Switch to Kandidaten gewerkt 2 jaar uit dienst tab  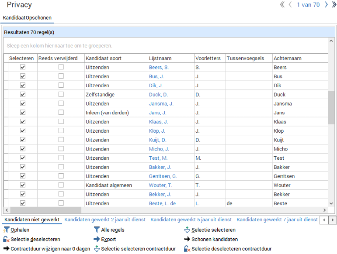105,220
